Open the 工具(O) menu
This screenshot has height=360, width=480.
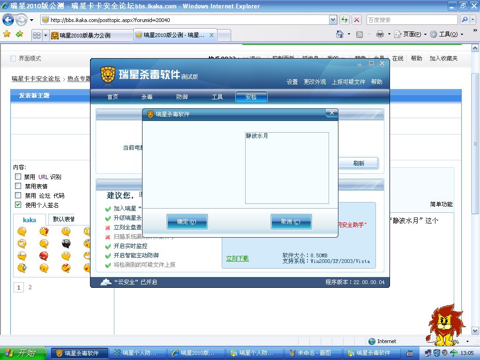coord(447,34)
